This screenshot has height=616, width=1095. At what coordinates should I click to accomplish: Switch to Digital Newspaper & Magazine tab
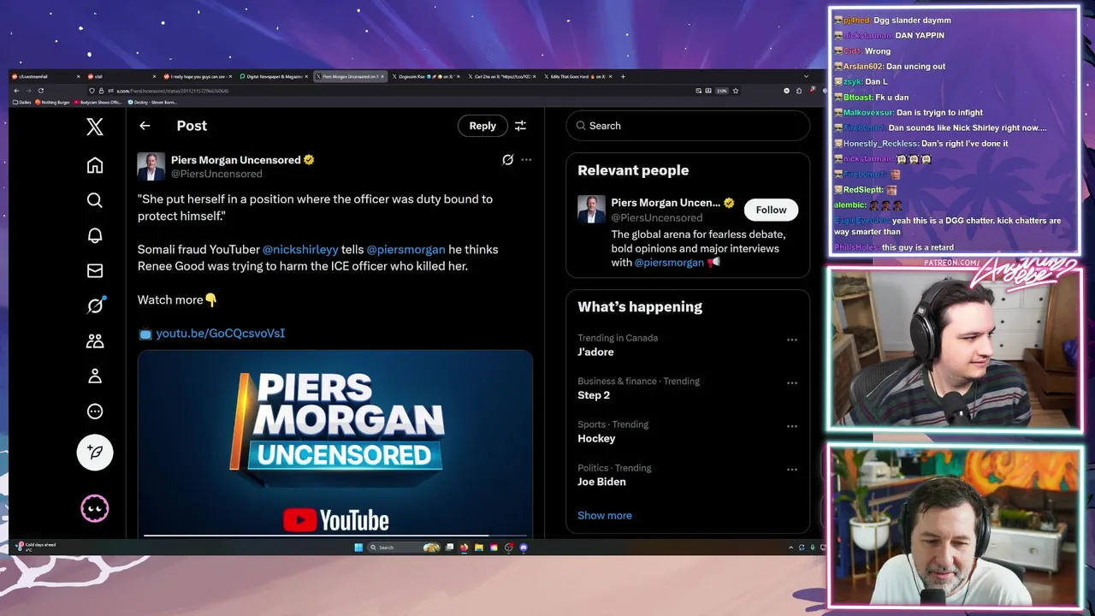point(273,76)
